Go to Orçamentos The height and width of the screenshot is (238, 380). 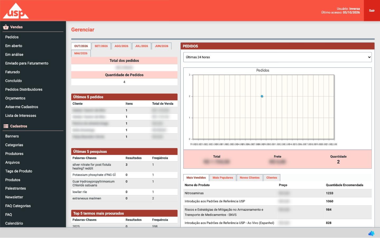pyautogui.click(x=15, y=98)
